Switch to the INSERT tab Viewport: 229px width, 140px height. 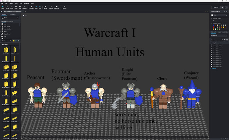pyautogui.click(x=4, y=14)
